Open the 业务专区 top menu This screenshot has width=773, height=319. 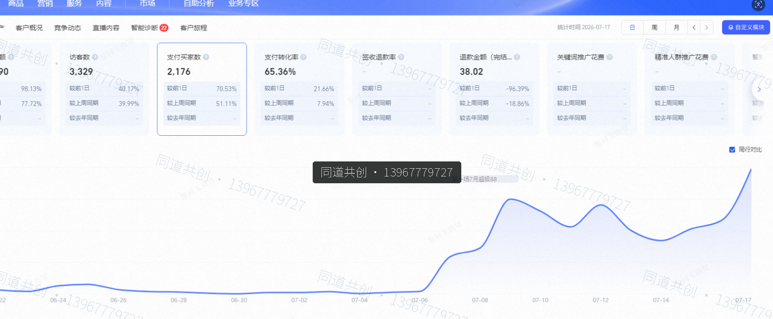243,3
